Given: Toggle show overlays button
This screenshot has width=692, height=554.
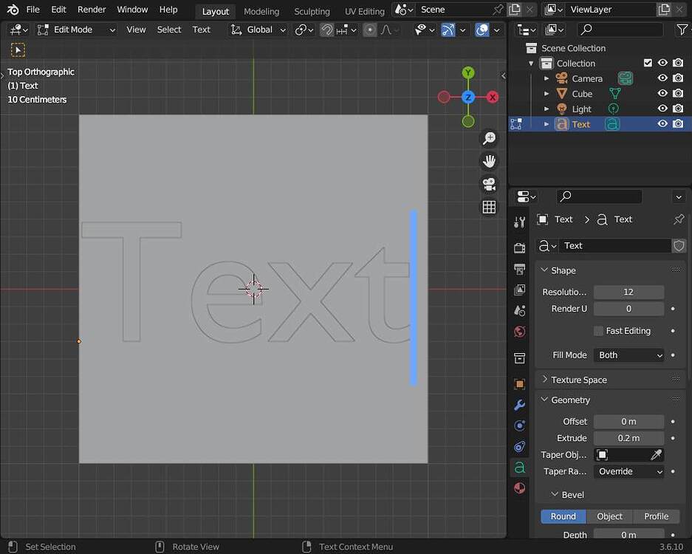Looking at the screenshot, I should (x=482, y=30).
